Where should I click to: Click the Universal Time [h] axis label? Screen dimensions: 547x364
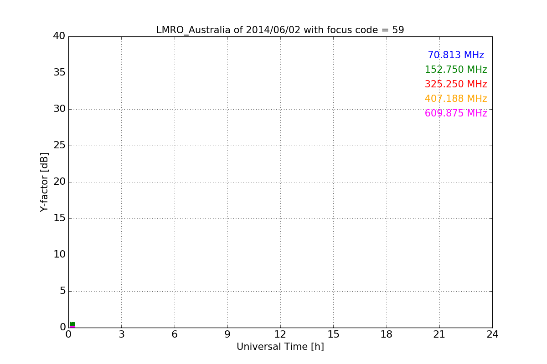[x=280, y=347]
